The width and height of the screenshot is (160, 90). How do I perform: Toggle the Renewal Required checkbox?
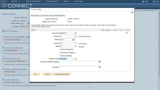pos(60,49)
